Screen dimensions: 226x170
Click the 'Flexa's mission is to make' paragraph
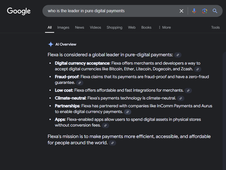click(129, 140)
